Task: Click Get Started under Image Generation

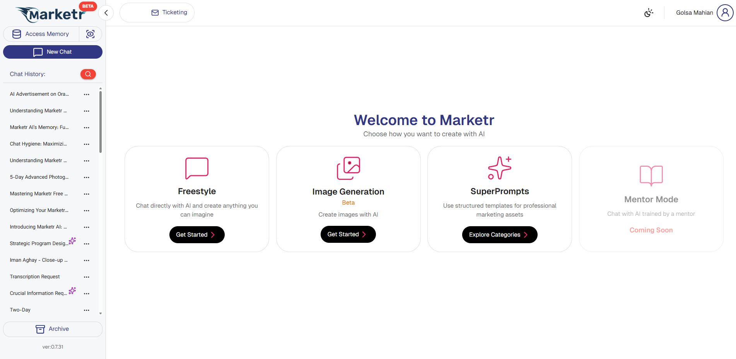Action: coord(348,234)
